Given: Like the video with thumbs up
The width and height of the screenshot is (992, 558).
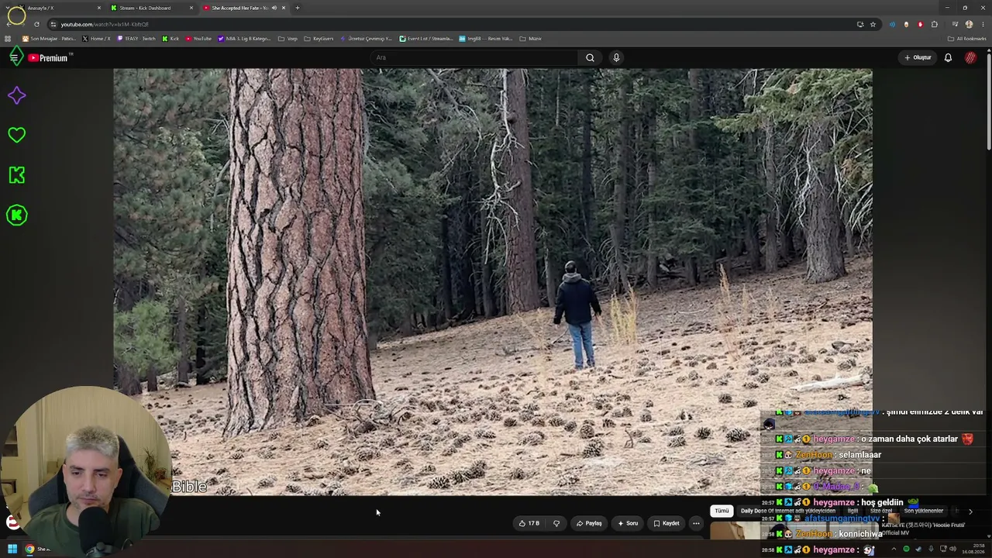Looking at the screenshot, I should pyautogui.click(x=529, y=523).
